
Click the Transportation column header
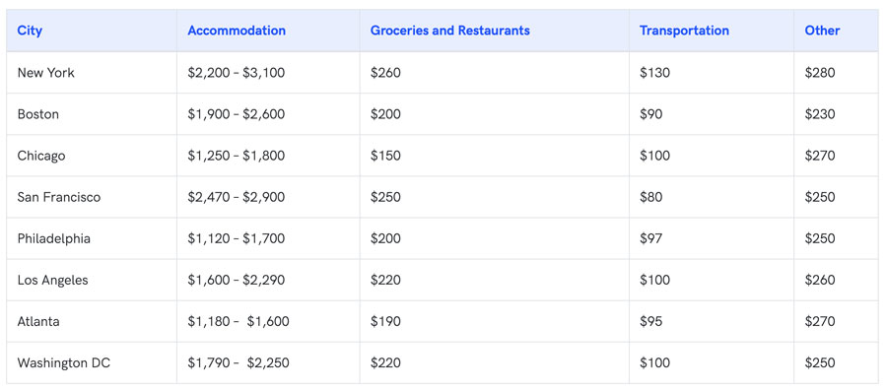click(x=684, y=31)
